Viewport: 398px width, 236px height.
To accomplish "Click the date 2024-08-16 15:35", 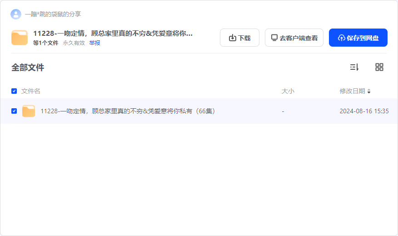I will (364, 111).
